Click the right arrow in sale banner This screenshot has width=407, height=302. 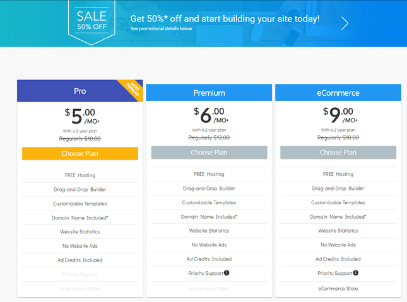tap(345, 23)
